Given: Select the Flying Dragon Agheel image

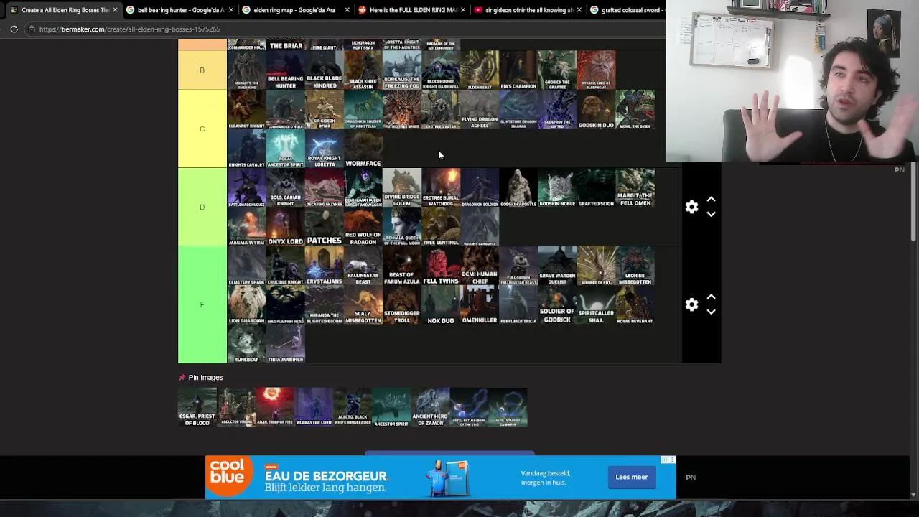Looking at the screenshot, I should (x=480, y=109).
